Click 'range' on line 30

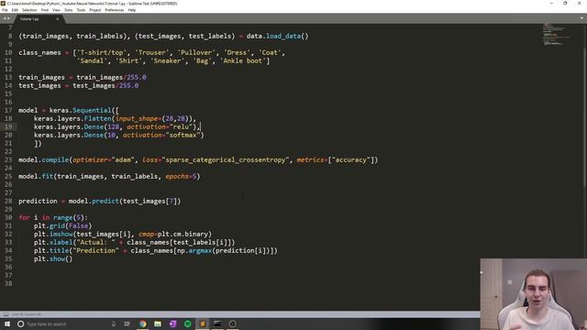coord(63,218)
